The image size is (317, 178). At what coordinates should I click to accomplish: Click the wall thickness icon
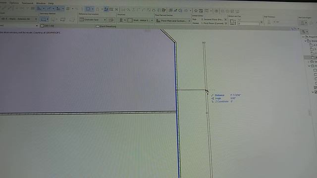click(269, 22)
